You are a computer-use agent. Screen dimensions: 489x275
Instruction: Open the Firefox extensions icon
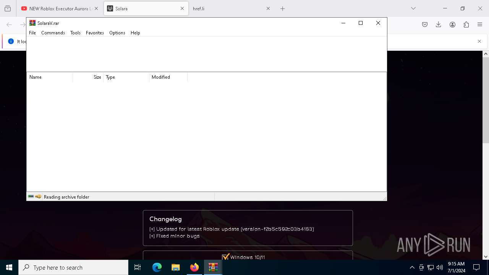click(x=466, y=24)
